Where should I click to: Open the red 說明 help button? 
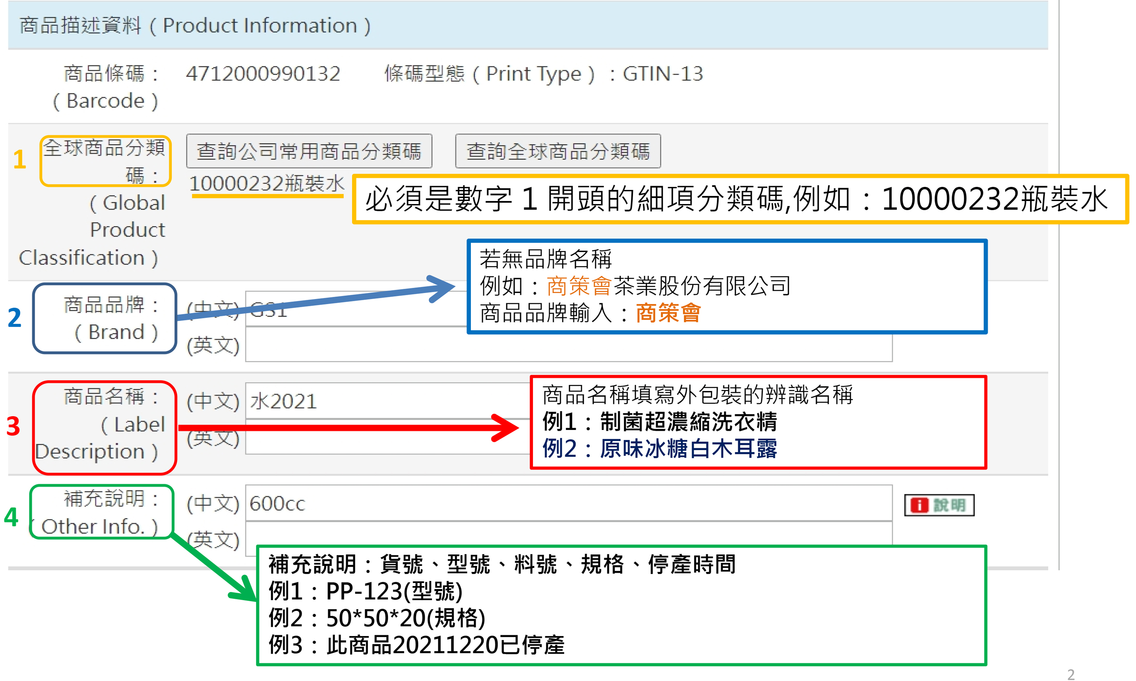[939, 505]
